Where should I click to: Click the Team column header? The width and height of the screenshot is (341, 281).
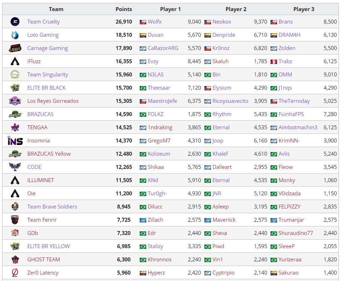pyautogui.click(x=56, y=9)
